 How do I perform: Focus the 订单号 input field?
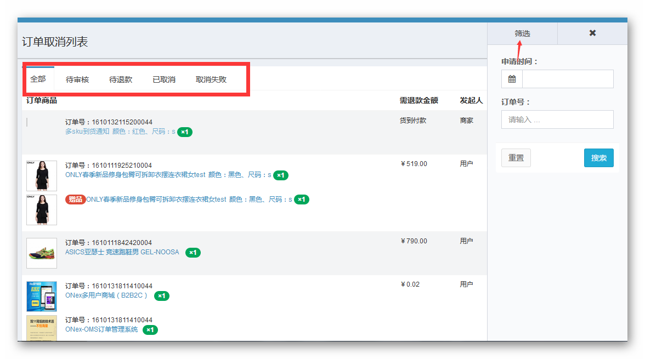tap(557, 119)
